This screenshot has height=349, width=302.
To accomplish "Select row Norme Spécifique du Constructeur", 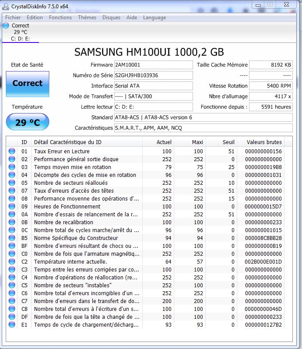I will tap(146, 238).
